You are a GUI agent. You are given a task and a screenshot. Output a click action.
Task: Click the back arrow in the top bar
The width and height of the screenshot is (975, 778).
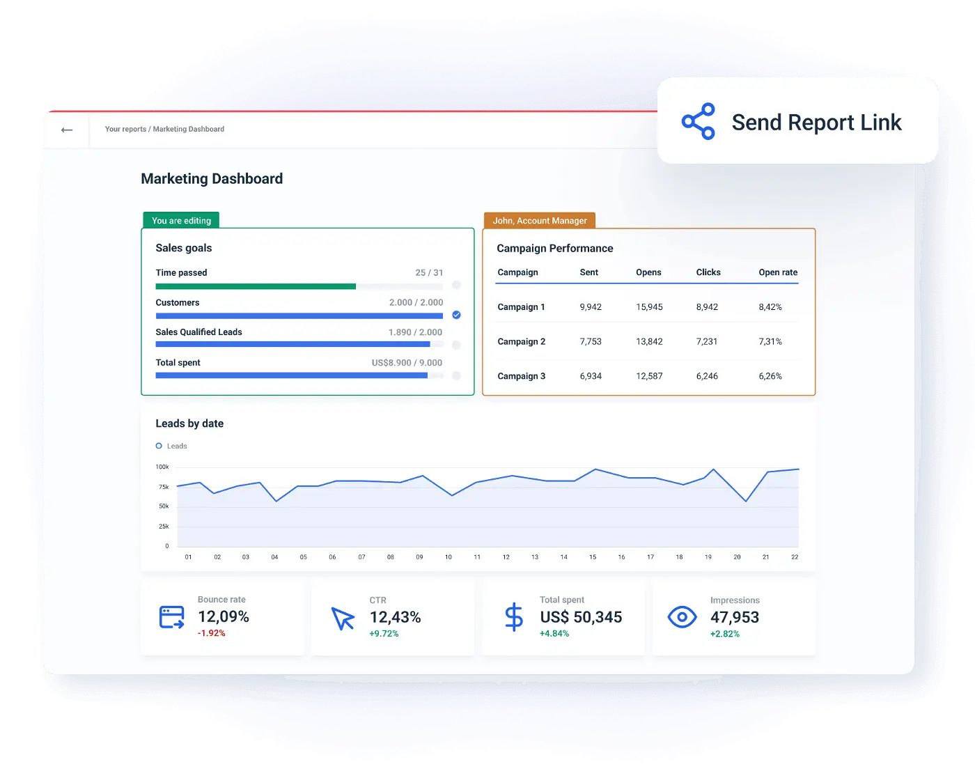66,130
